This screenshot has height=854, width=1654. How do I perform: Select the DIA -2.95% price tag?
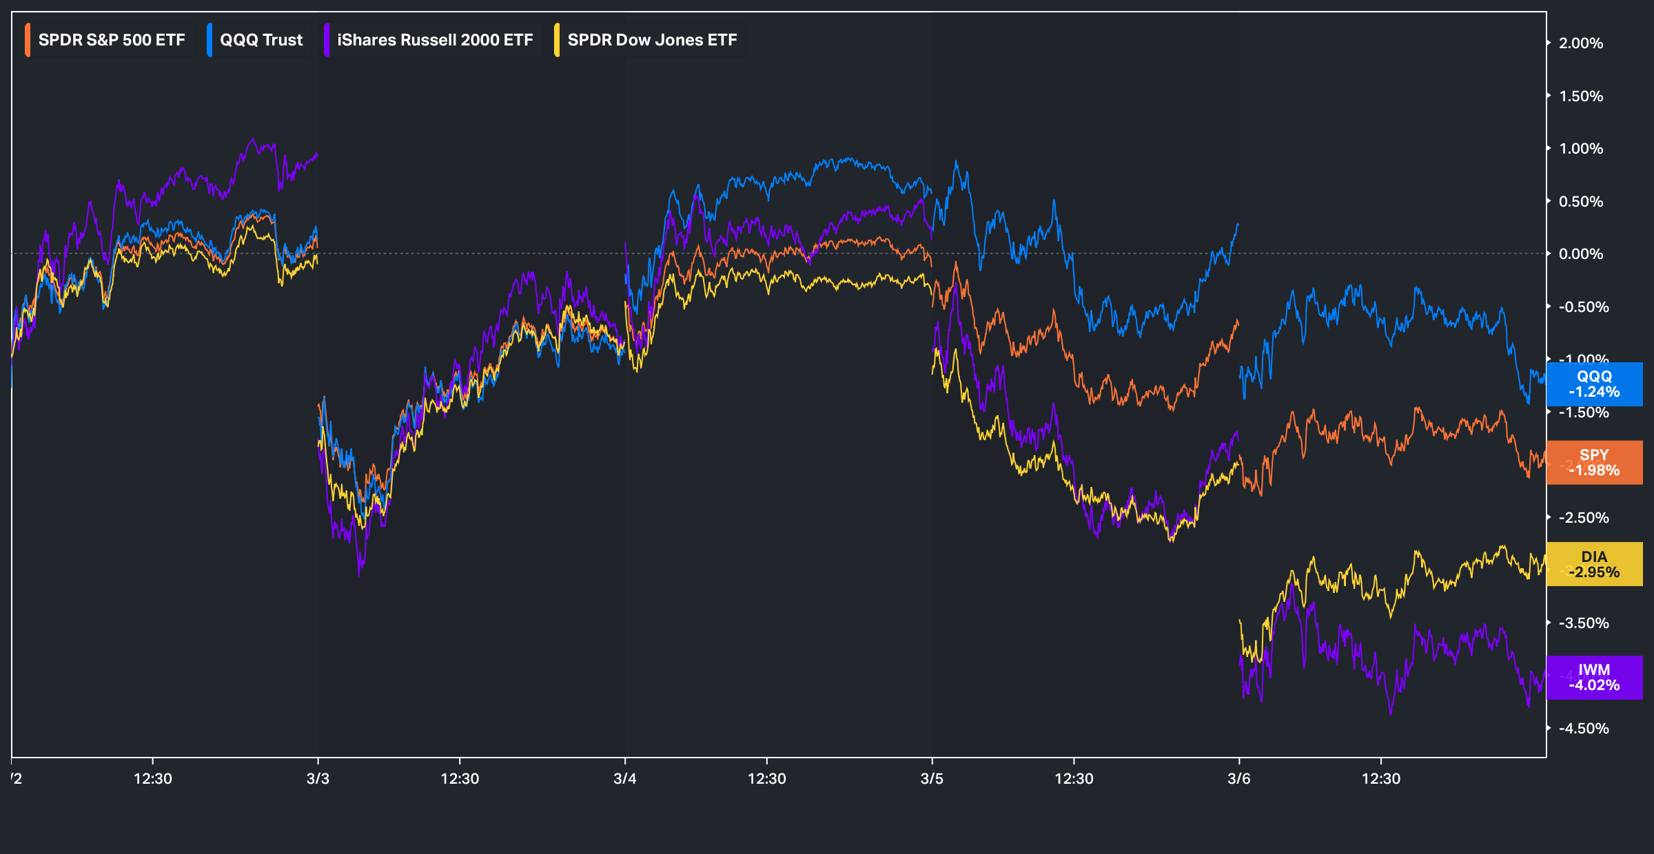(x=1594, y=564)
